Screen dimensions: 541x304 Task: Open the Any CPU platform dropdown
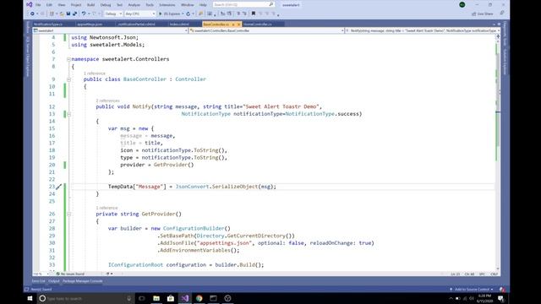(139, 14)
